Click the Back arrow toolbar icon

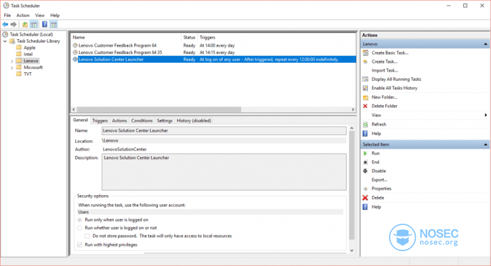[x=6, y=24]
